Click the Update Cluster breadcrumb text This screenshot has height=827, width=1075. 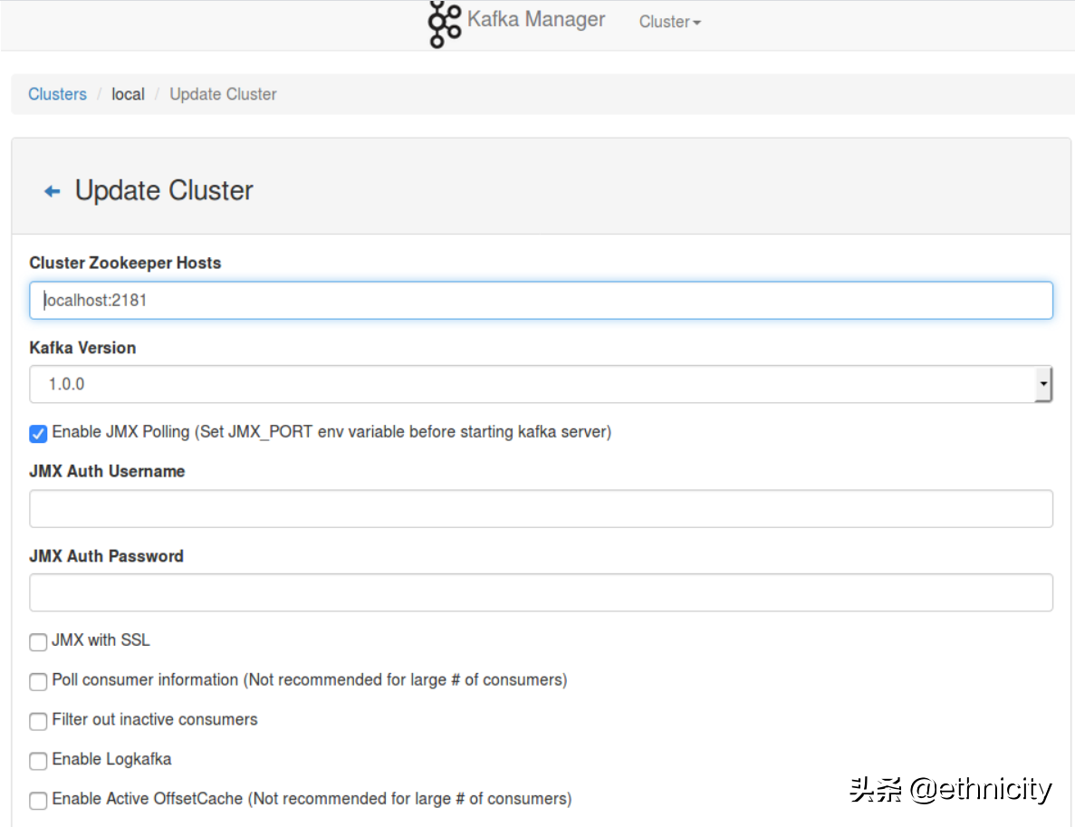coord(223,94)
